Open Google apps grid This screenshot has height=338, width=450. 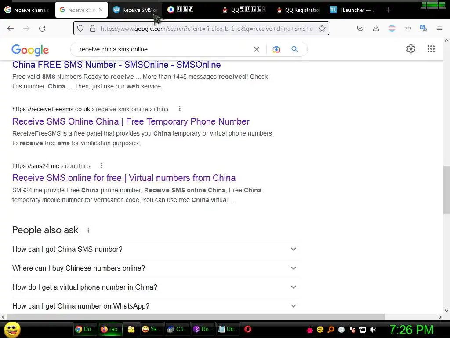(x=431, y=49)
